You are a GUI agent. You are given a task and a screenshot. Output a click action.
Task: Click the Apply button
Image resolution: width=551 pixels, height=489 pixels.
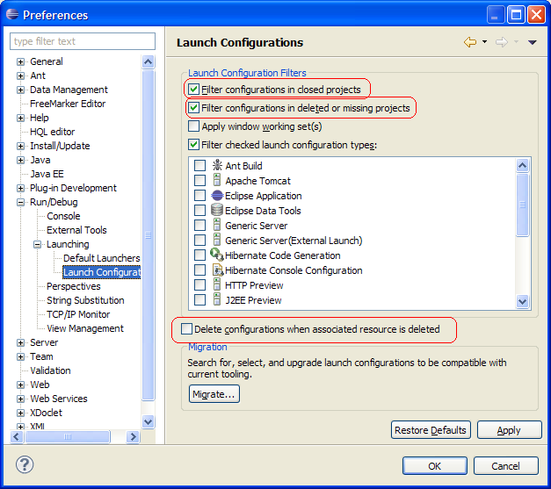pyautogui.click(x=509, y=430)
